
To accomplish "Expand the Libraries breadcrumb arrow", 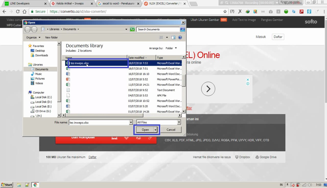I will point(61,29).
